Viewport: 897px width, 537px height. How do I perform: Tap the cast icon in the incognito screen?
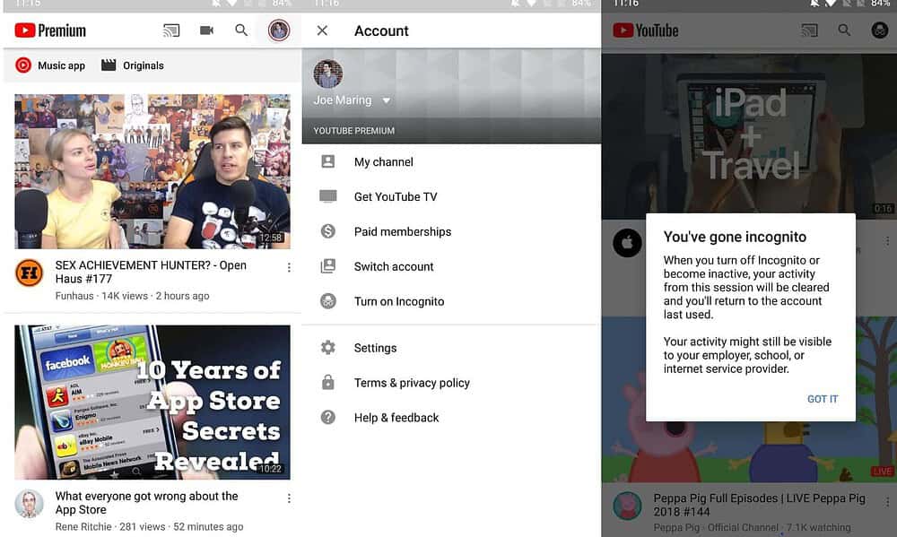coord(809,30)
